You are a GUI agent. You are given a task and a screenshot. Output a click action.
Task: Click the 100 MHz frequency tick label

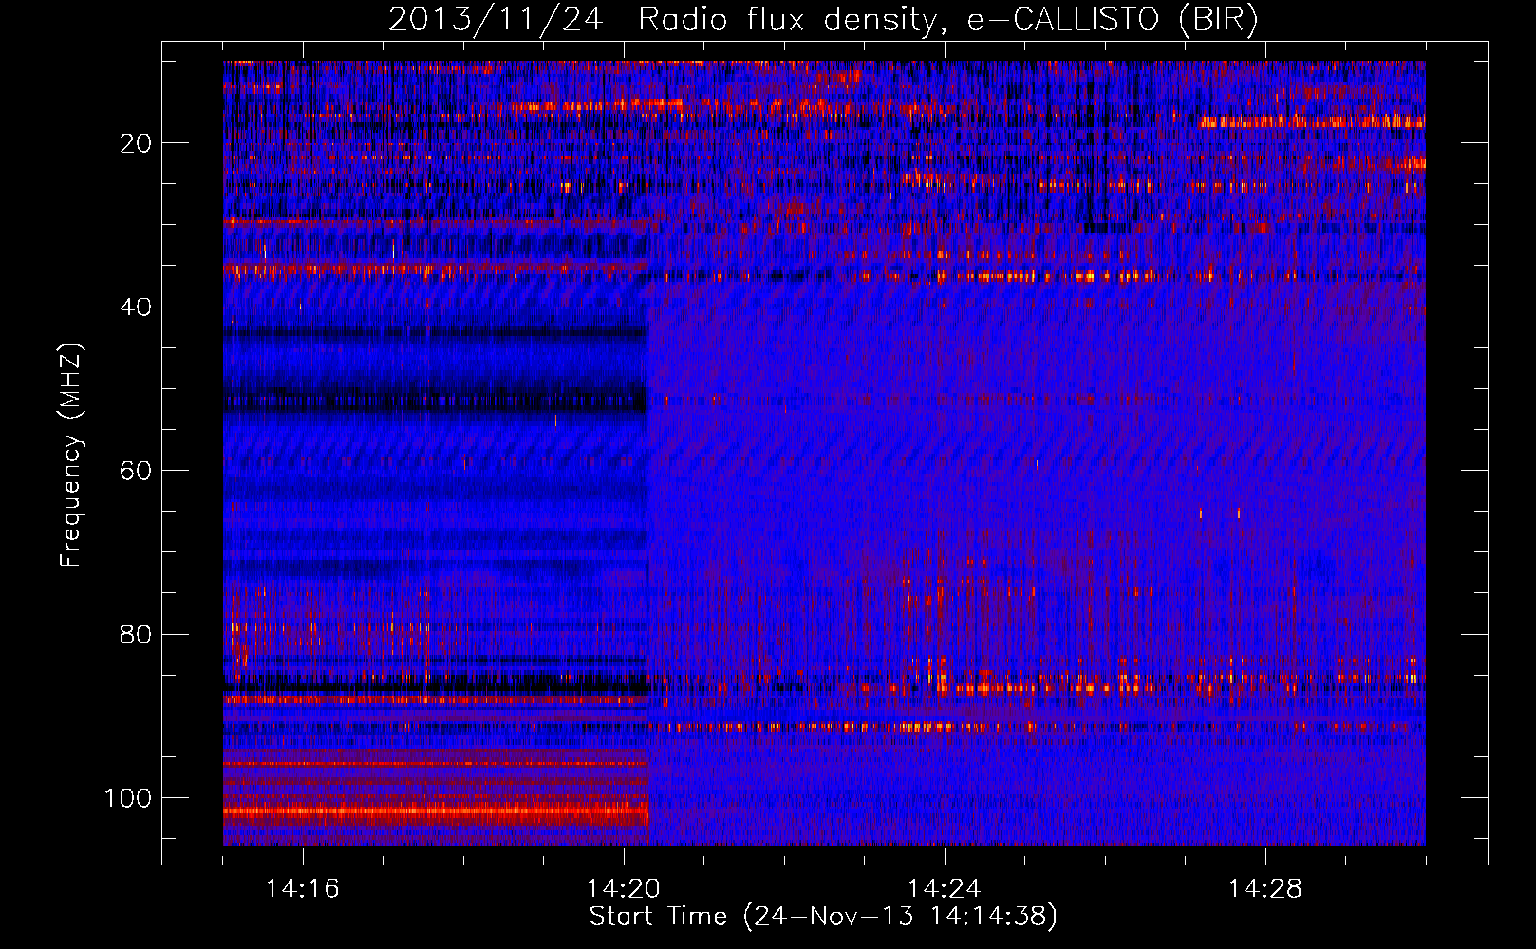[x=128, y=798]
